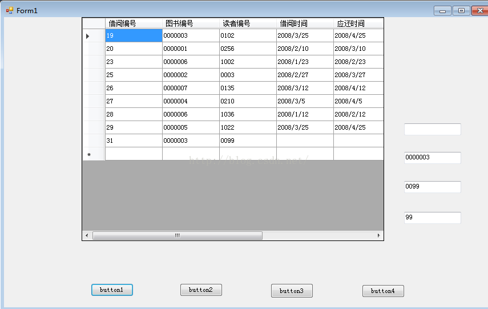The height and width of the screenshot is (309, 488).
Task: Click the 借阅时间 column header
Action: (x=305, y=23)
